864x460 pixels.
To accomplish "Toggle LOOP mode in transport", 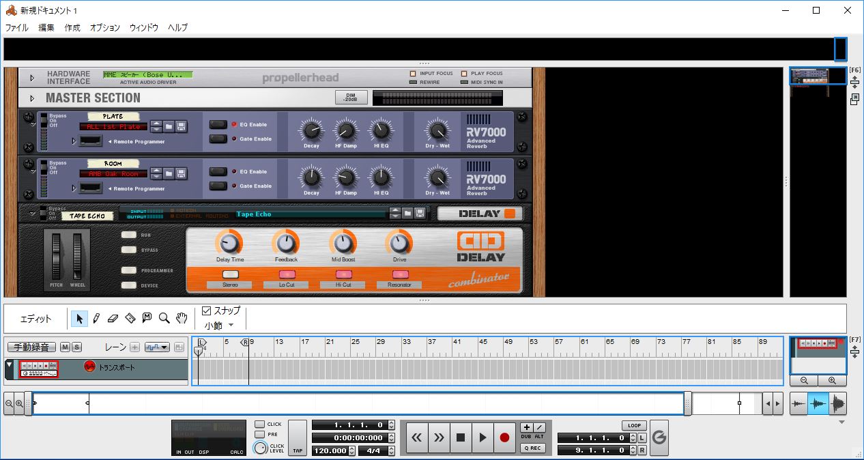I will (x=634, y=426).
